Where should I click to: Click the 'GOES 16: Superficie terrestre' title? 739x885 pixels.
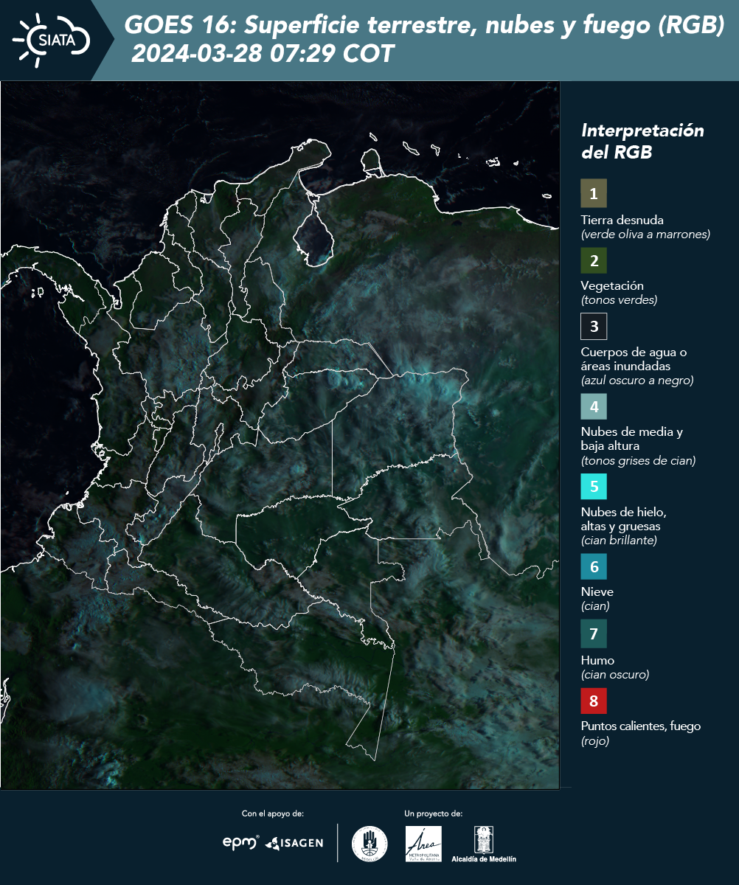[x=424, y=26]
